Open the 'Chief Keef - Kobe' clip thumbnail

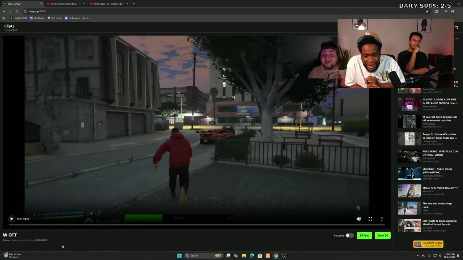click(409, 173)
